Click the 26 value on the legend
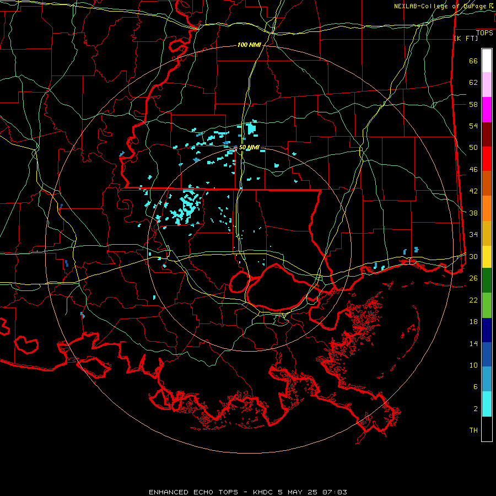Screen dimensions: 496x496 (x=473, y=278)
